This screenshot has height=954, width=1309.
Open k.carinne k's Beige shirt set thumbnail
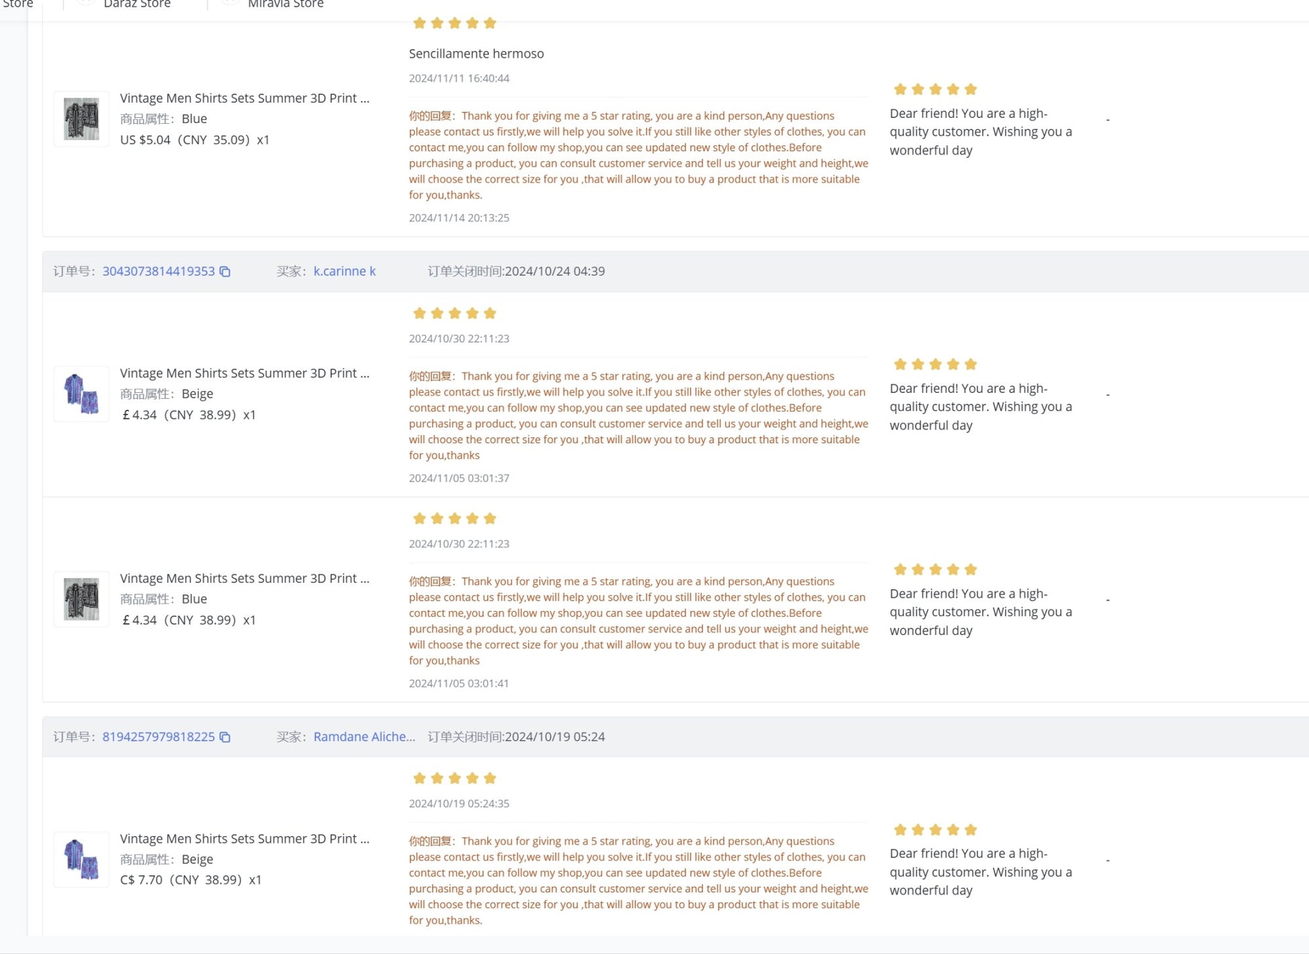[x=81, y=394]
